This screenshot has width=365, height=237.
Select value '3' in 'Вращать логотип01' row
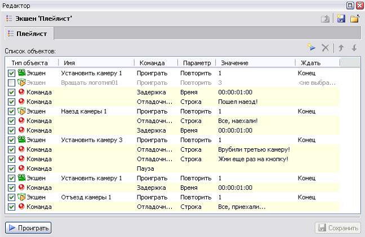(x=220, y=83)
